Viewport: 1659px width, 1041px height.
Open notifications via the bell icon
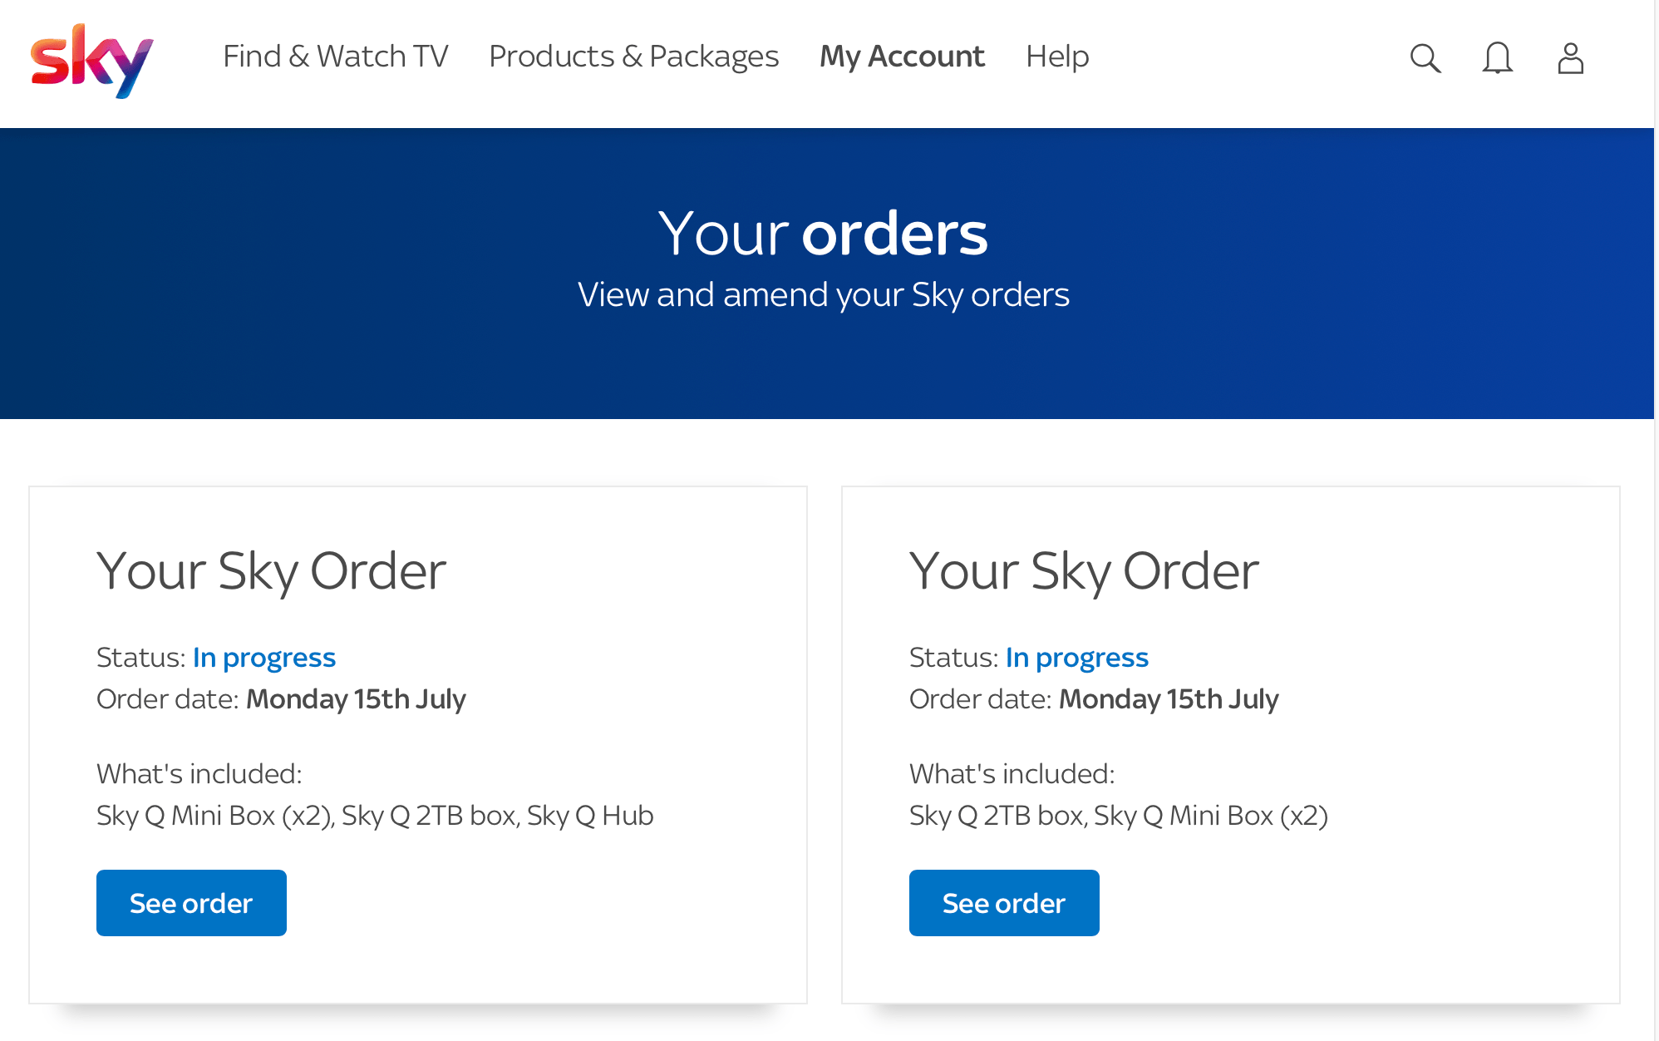click(1496, 58)
